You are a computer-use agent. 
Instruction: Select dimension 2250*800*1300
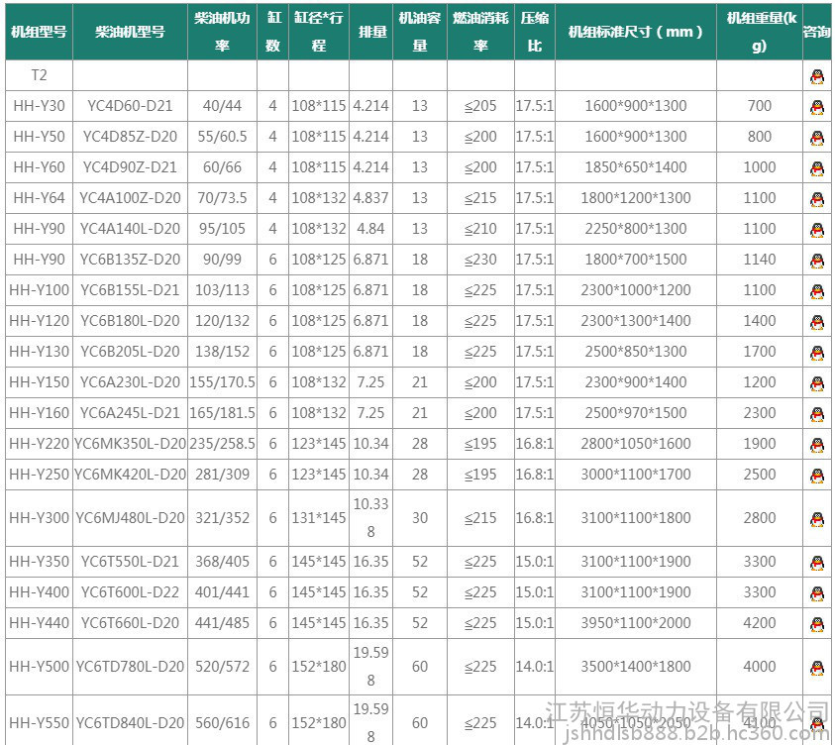click(636, 229)
